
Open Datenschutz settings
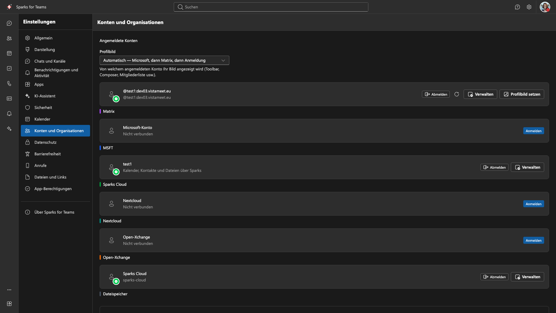click(55, 142)
